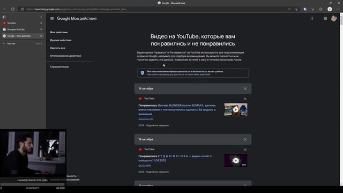Screen dimensions: 343x193
Task: Open Другие действия in the sidebar
Action: (x=61, y=40)
